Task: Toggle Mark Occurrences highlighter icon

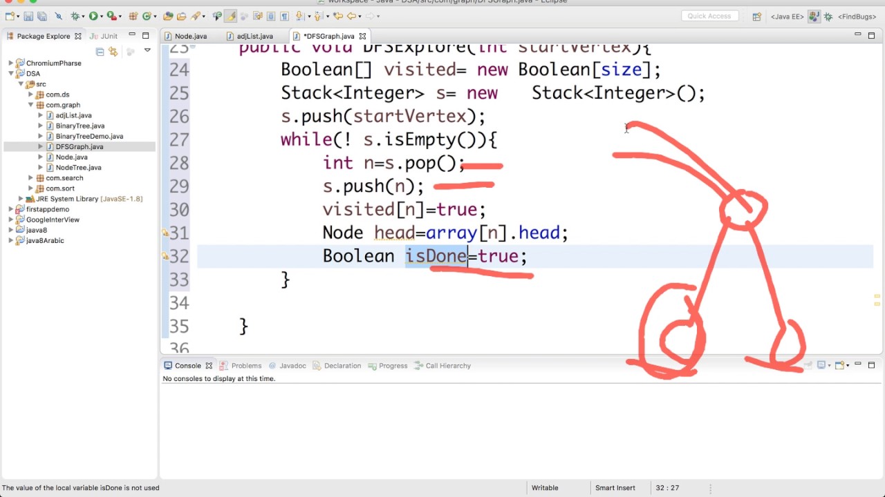Action: tap(230, 16)
